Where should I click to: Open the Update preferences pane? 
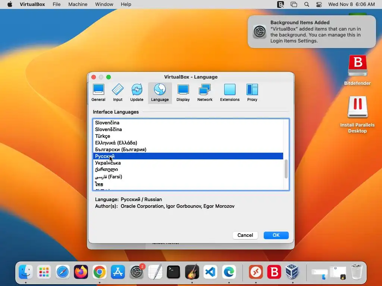click(137, 93)
